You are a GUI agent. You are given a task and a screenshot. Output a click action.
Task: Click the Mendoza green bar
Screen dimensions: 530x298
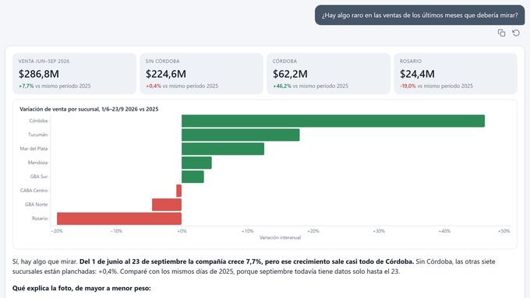coord(196,163)
